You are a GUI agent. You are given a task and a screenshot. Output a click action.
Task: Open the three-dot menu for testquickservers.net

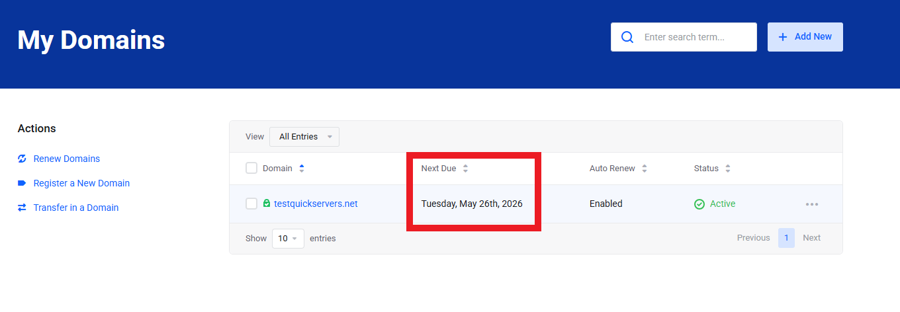(812, 204)
